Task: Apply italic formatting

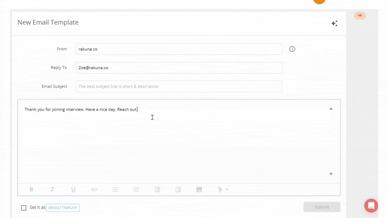Action: [52, 189]
